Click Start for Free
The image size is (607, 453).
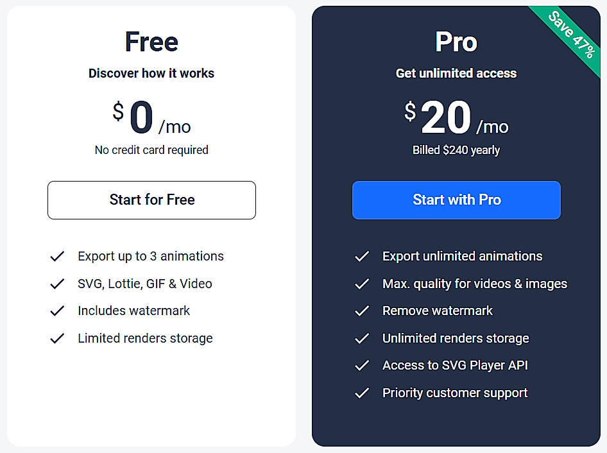coord(151,200)
